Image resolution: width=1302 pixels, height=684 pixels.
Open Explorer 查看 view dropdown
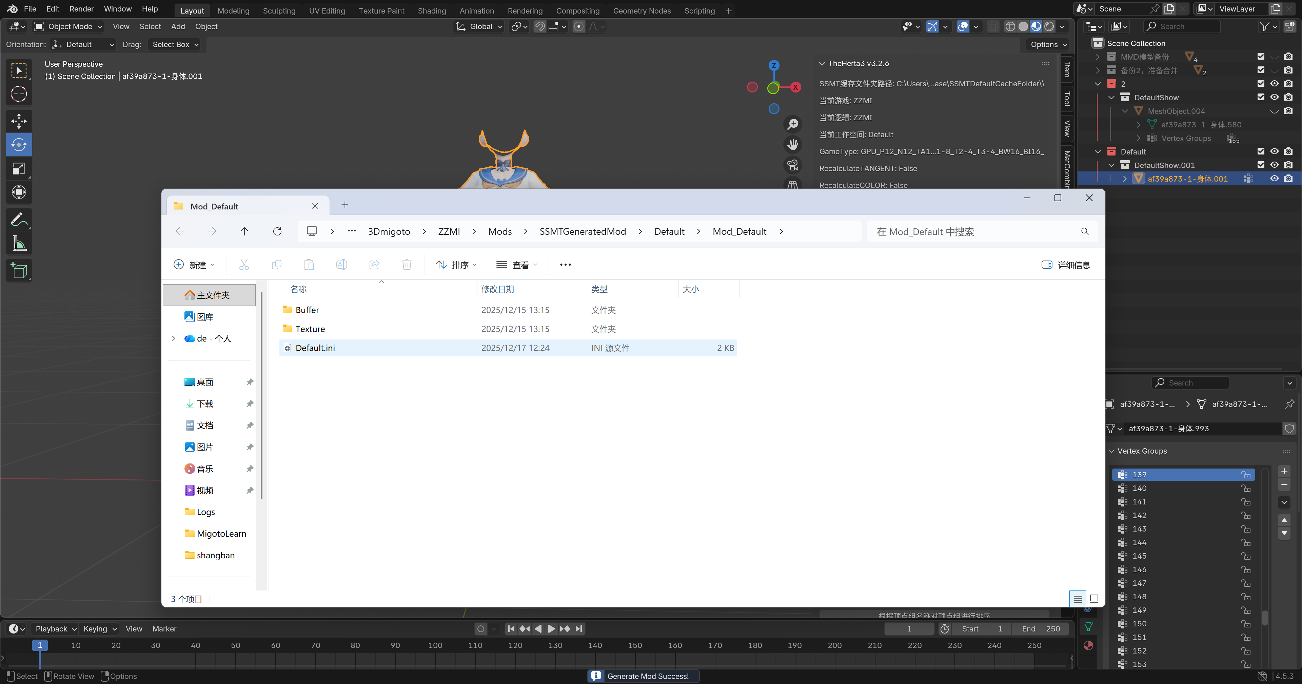click(x=516, y=265)
